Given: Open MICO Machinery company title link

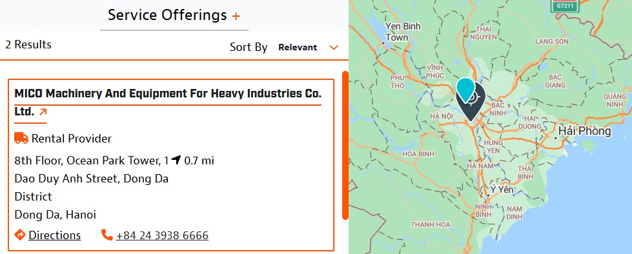Looking at the screenshot, I should click(x=168, y=103).
